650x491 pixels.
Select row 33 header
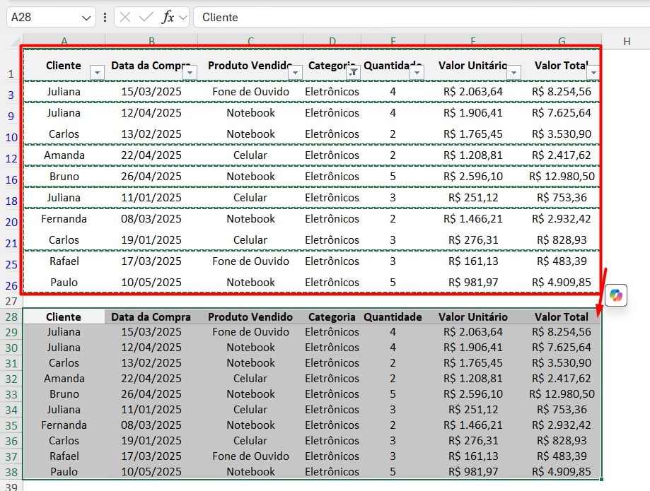(11, 394)
